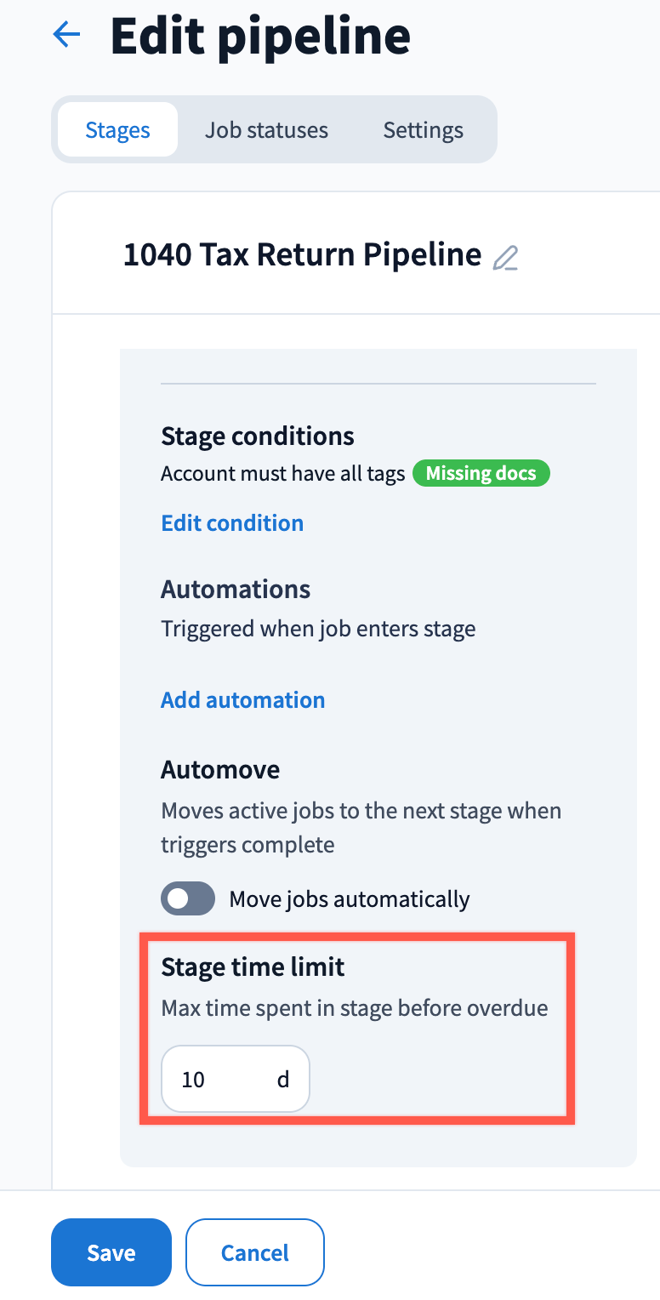
Task: Click the back arrow beside Edit pipeline
Action: [x=66, y=35]
